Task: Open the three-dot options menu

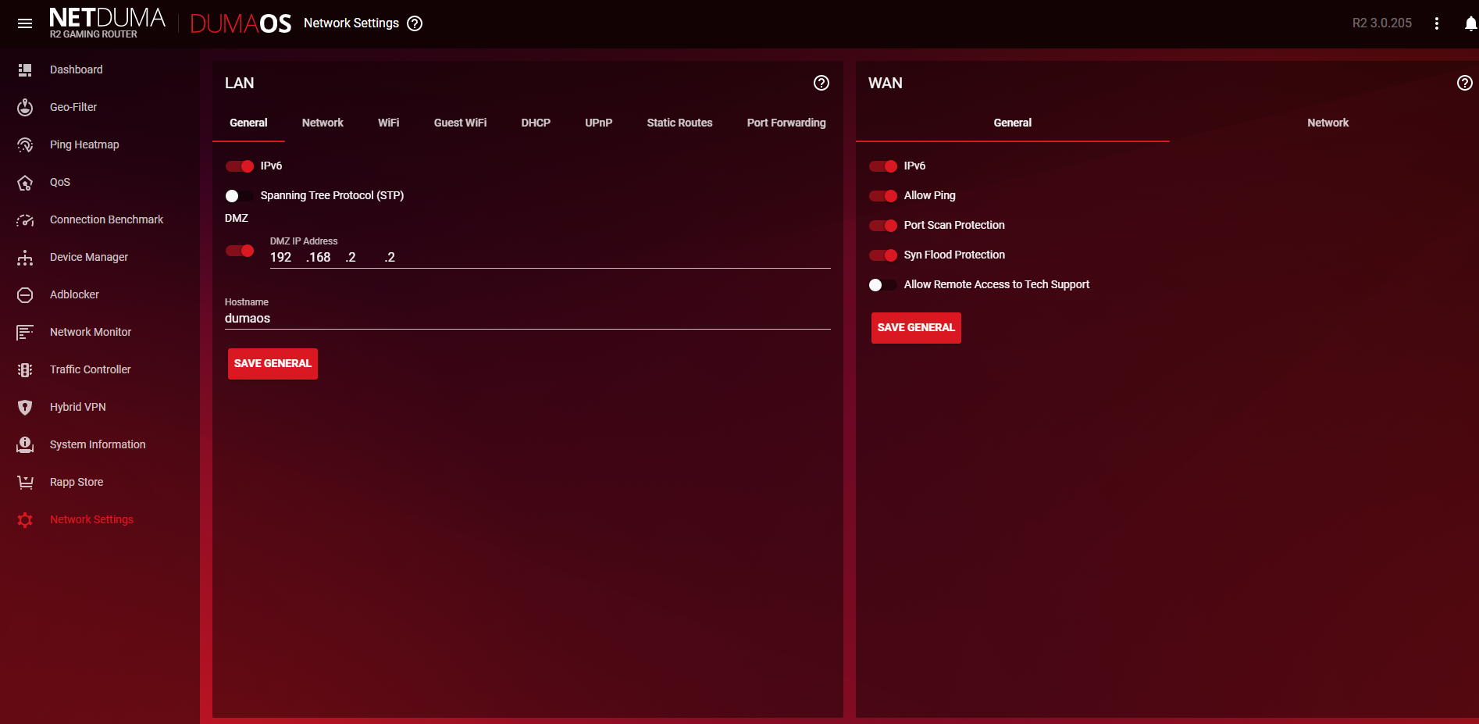Action: pos(1436,23)
